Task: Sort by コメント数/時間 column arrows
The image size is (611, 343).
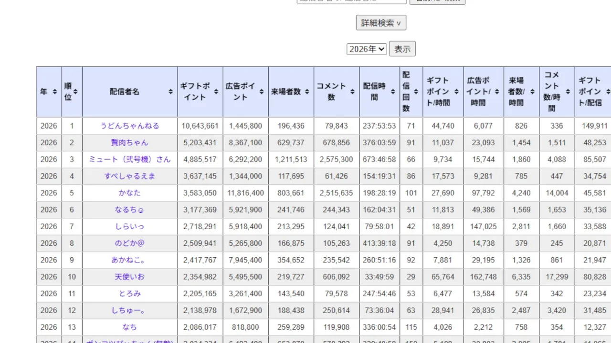Action: 568,91
